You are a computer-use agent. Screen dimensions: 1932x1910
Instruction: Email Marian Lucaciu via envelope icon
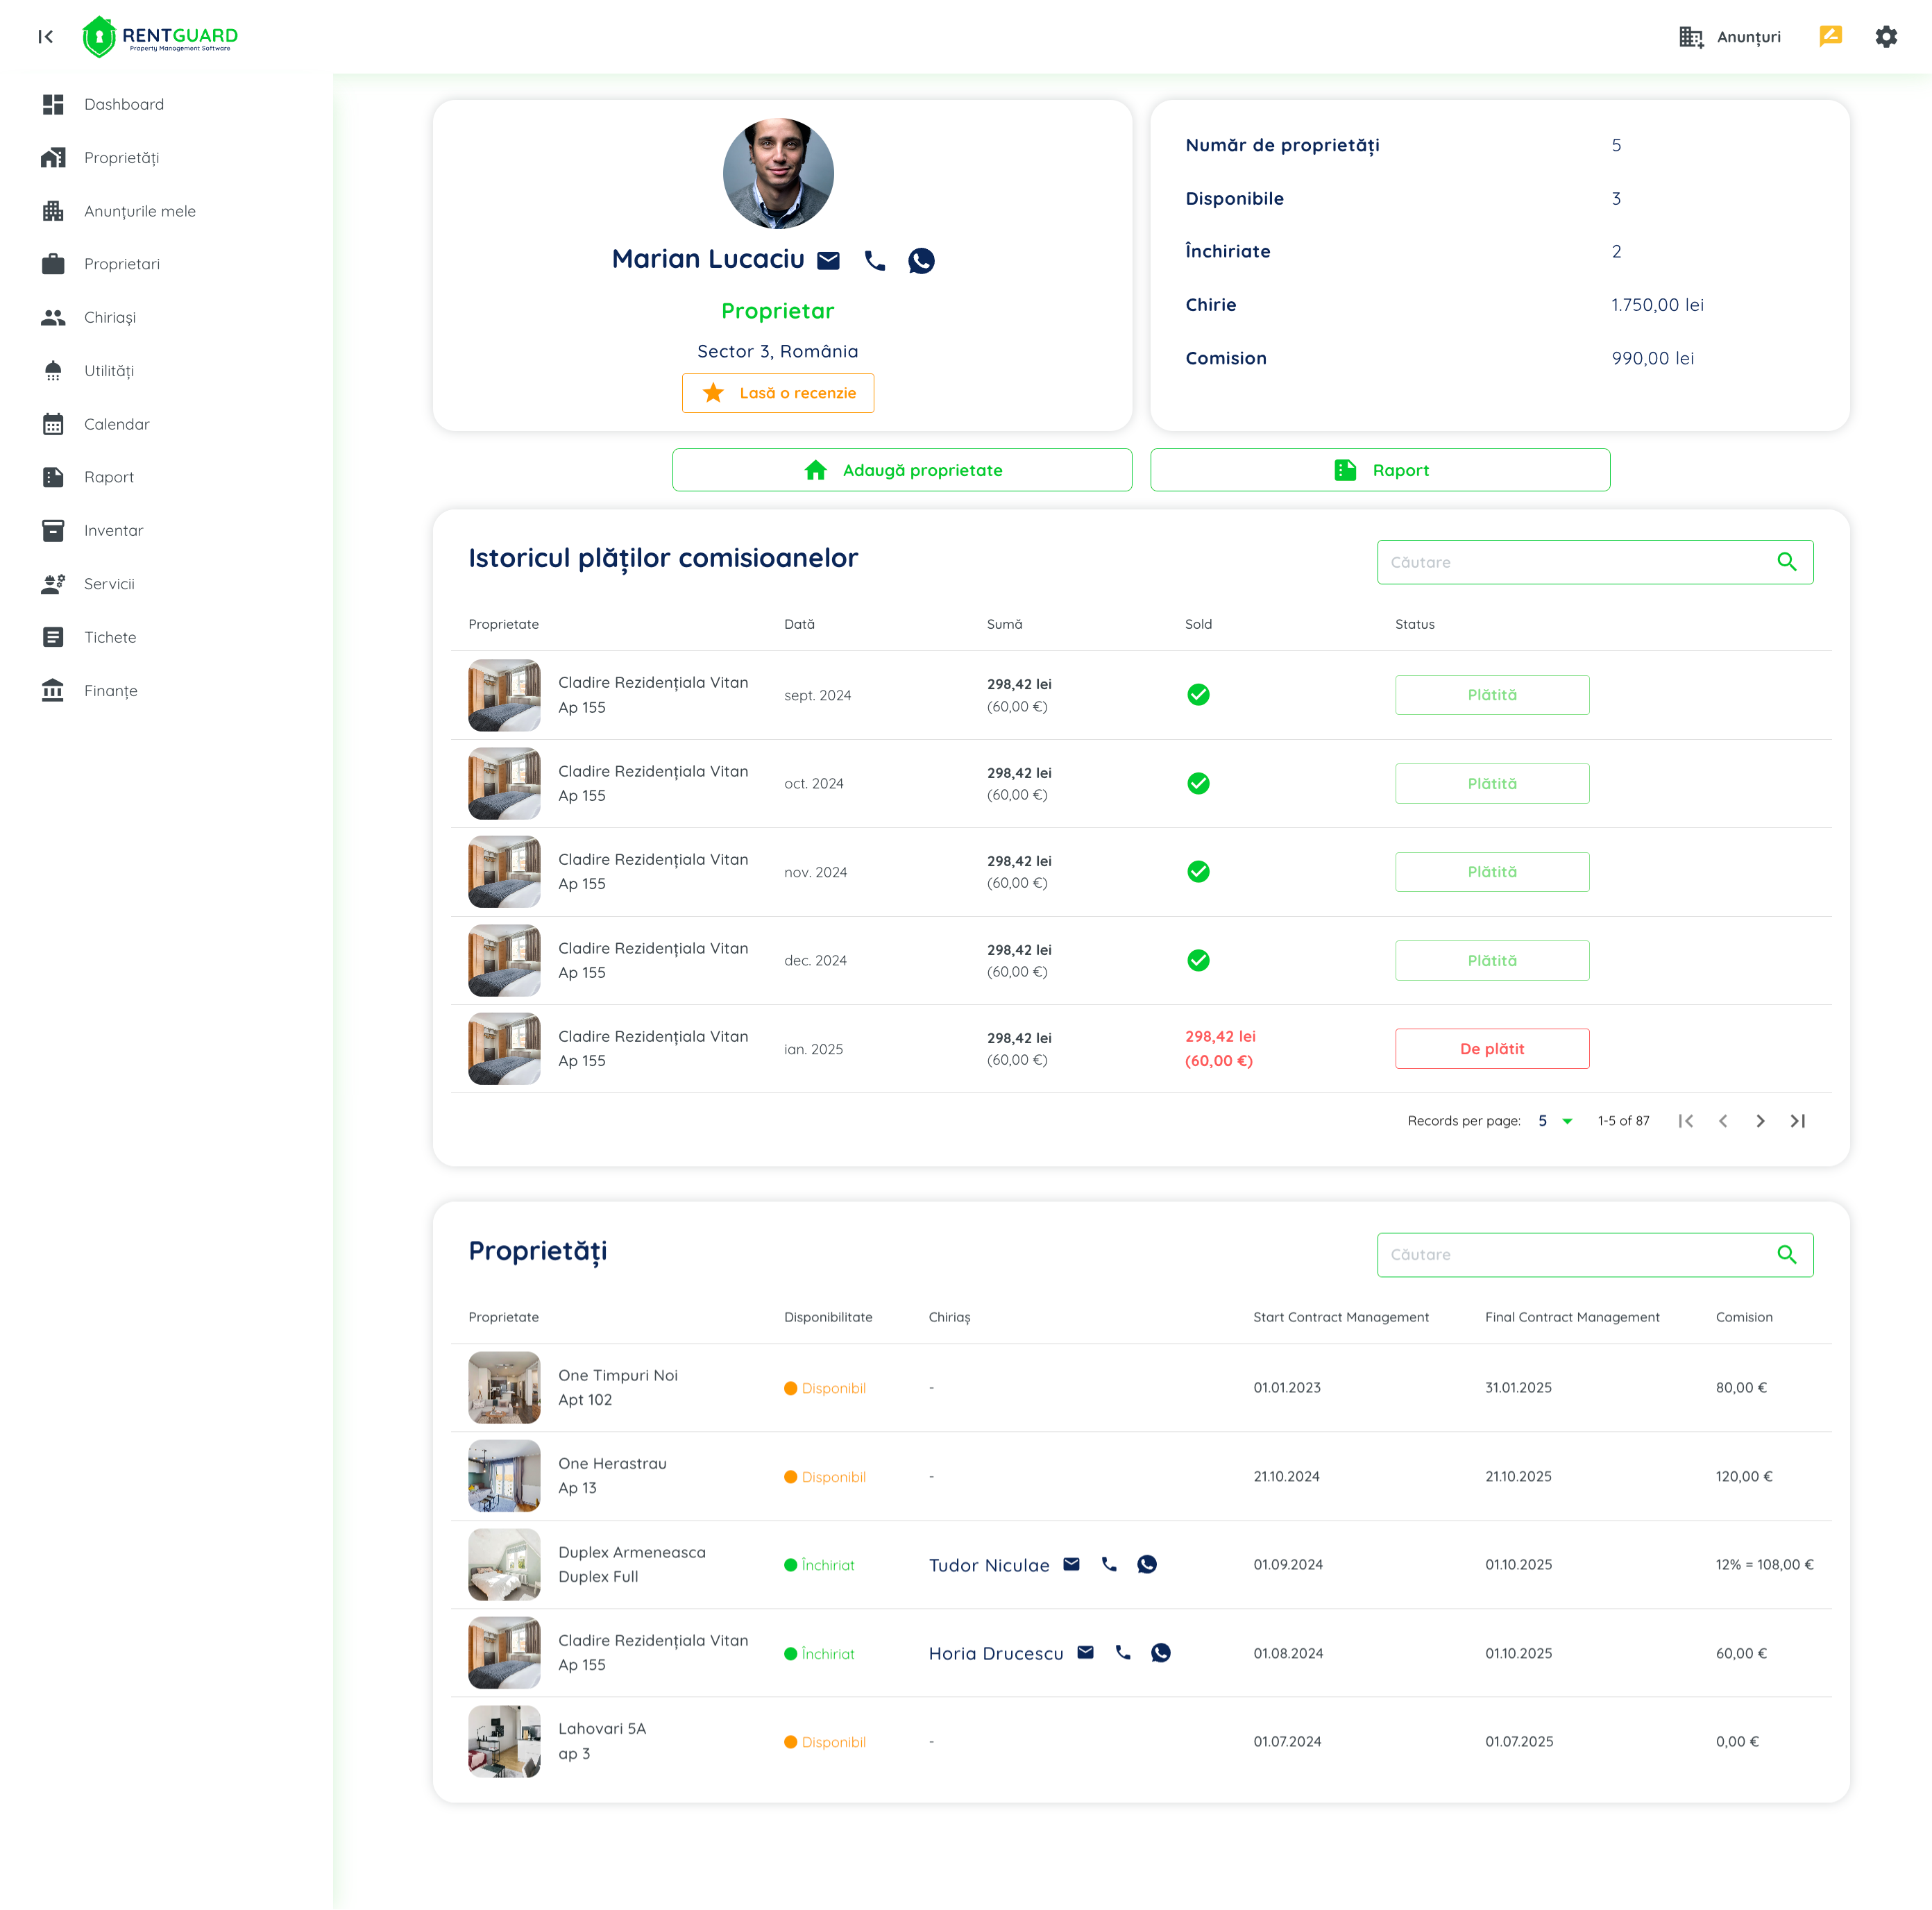tap(828, 261)
